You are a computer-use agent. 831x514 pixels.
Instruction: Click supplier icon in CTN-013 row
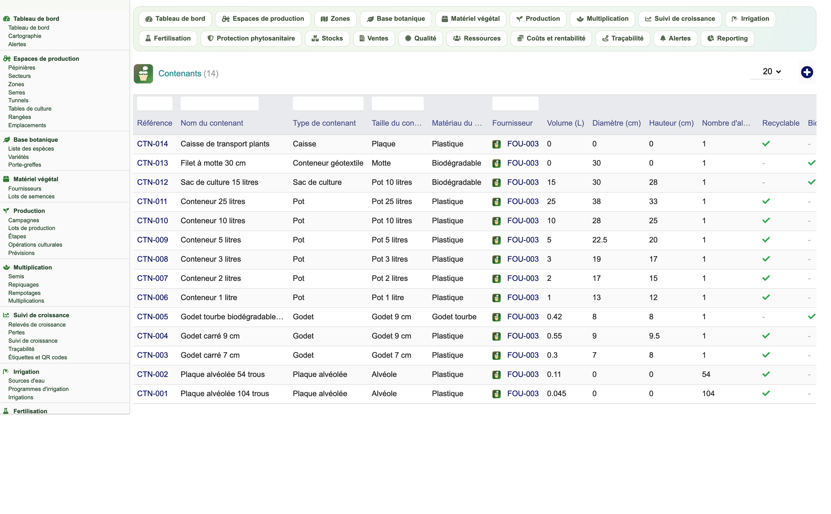[496, 164]
